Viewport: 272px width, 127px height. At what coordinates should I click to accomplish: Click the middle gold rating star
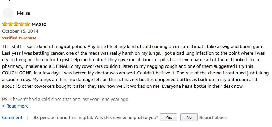pyautogui.click(x=16, y=24)
